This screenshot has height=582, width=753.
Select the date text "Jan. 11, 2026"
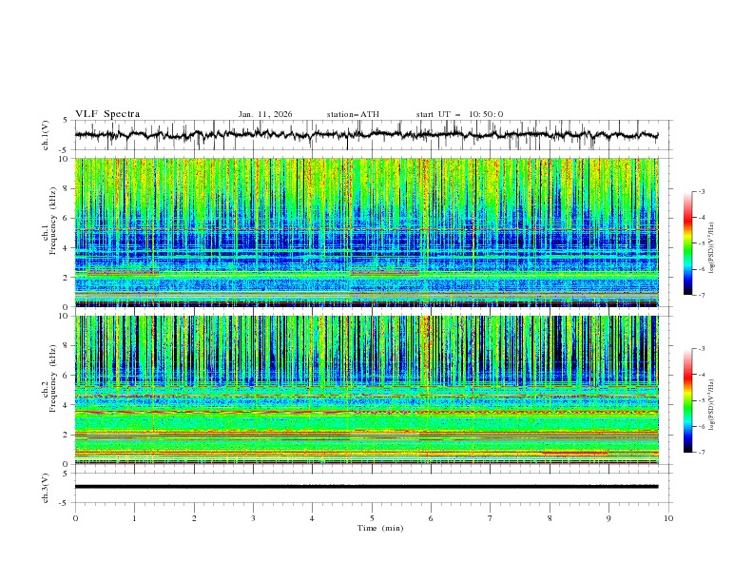[x=265, y=114]
